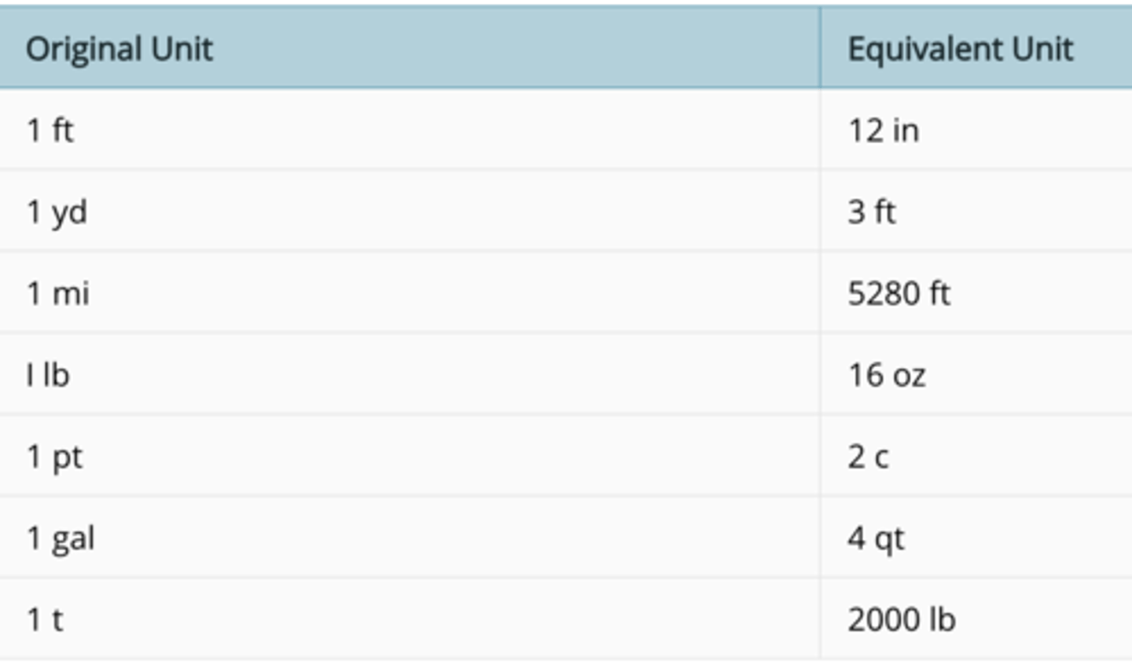Click the "1 gal" cell
1132x665 pixels.
pos(61,538)
